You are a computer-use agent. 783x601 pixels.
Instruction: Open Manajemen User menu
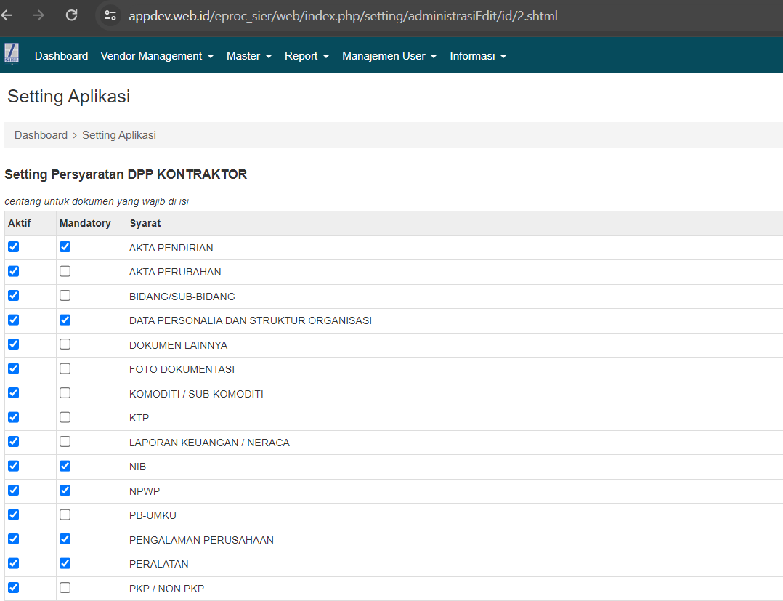tap(389, 56)
